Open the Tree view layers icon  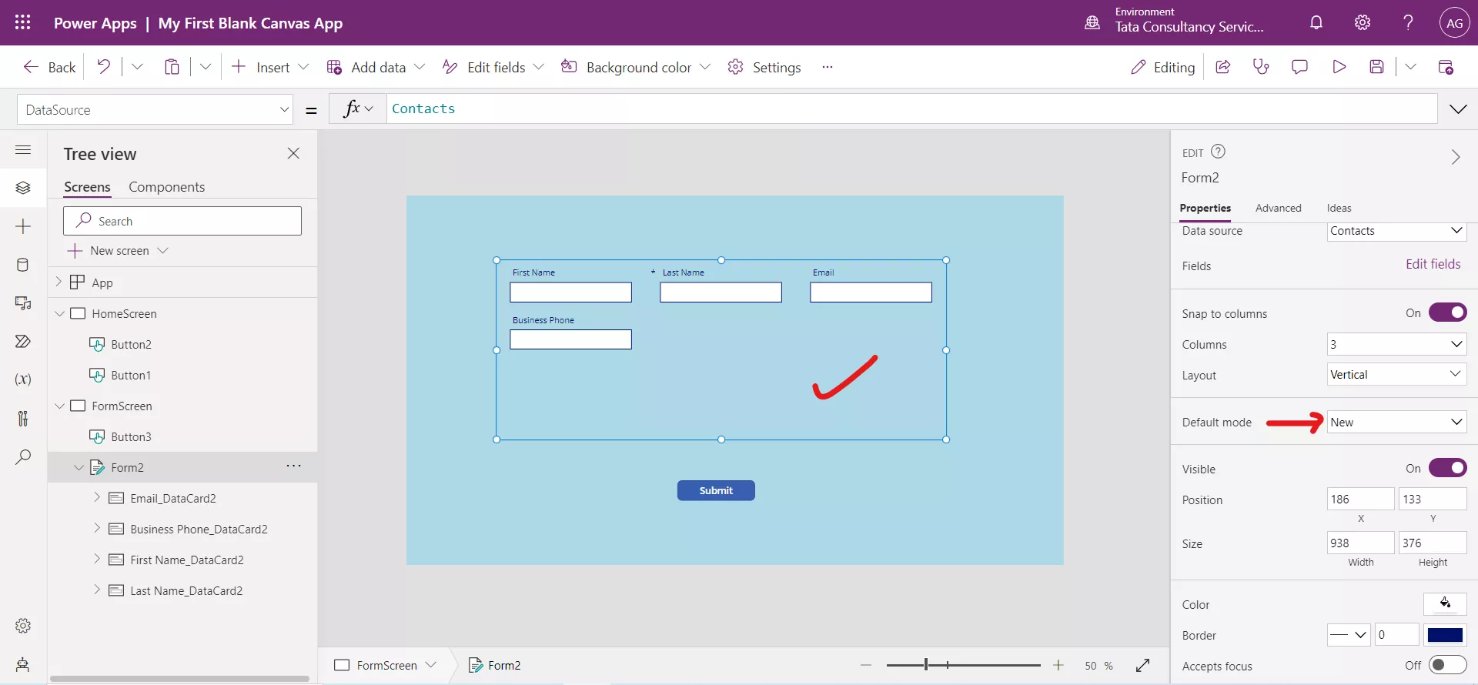coord(23,188)
